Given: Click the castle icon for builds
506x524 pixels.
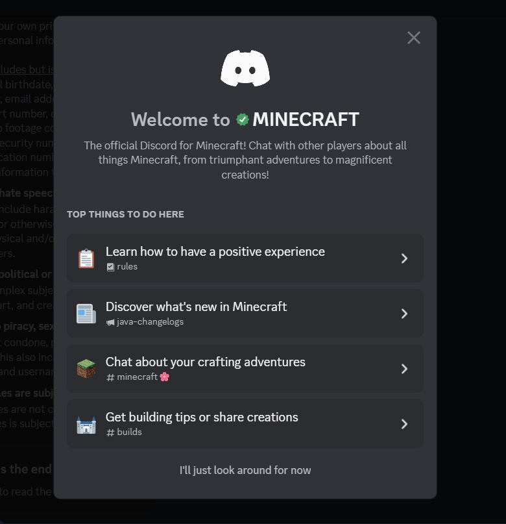Looking at the screenshot, I should point(86,424).
